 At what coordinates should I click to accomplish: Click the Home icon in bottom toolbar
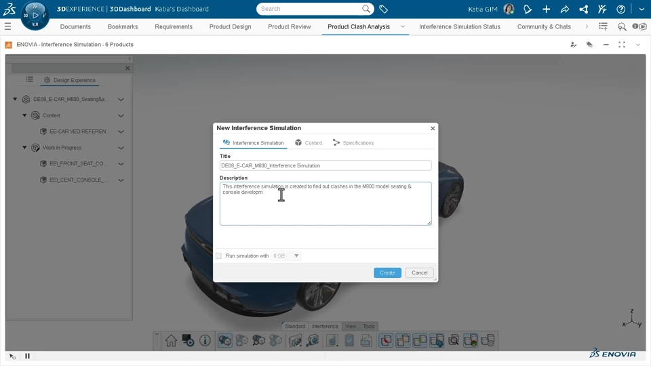(171, 341)
